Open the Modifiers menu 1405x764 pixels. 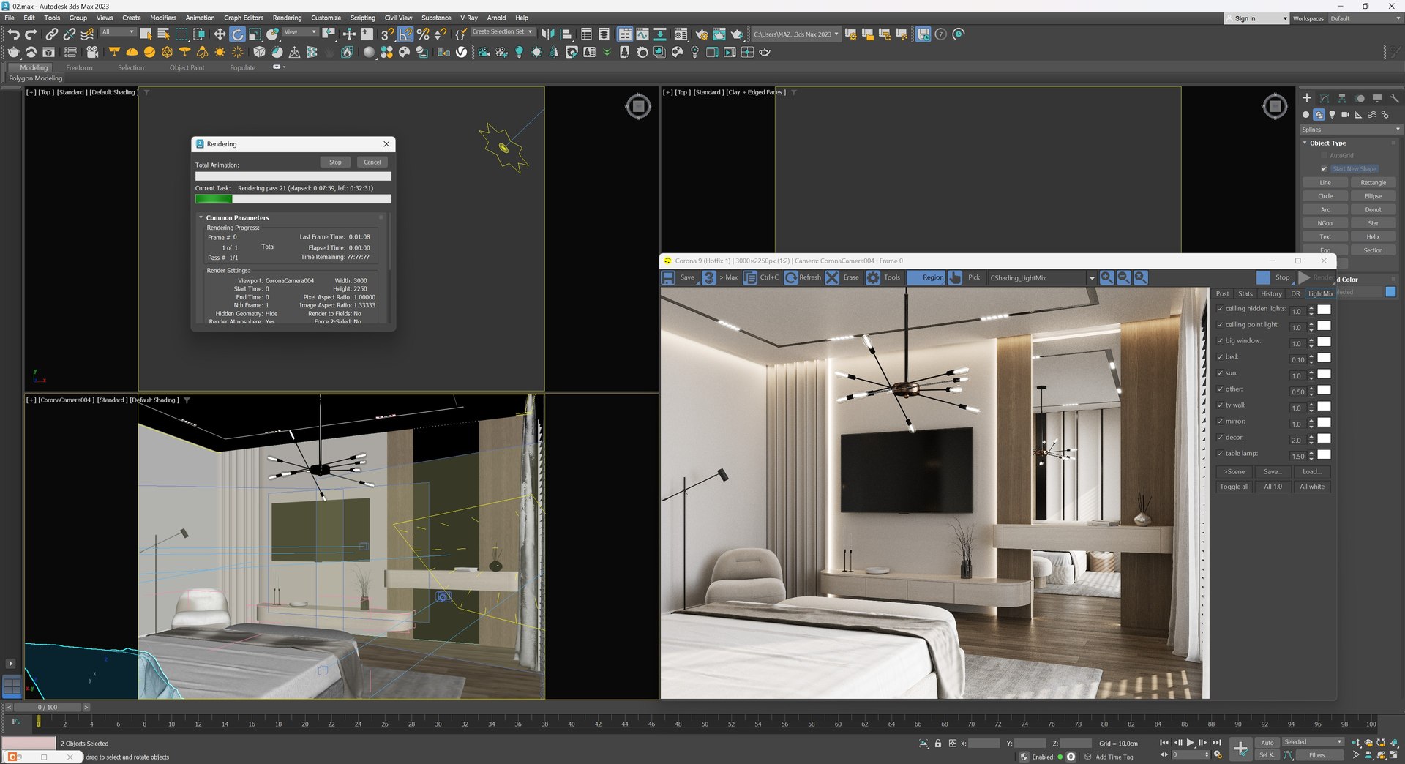163,18
